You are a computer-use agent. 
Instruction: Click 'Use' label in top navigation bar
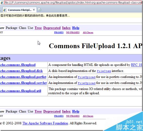tap(30, 28)
